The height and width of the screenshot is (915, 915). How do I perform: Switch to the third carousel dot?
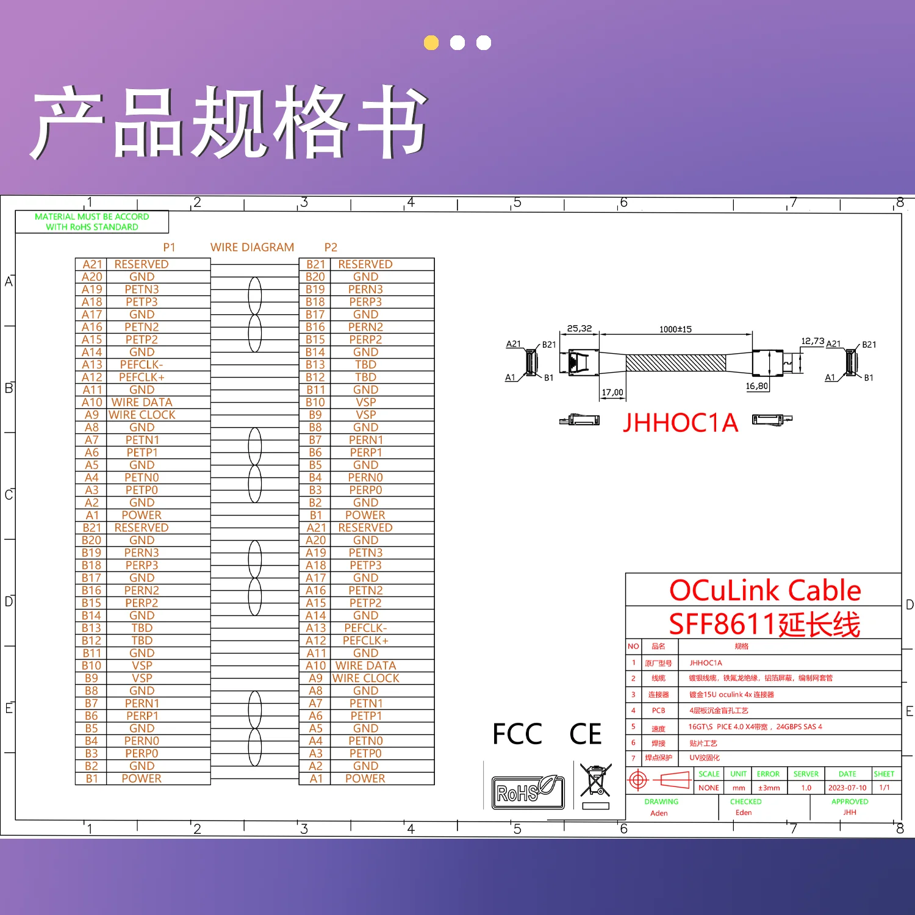coord(484,43)
